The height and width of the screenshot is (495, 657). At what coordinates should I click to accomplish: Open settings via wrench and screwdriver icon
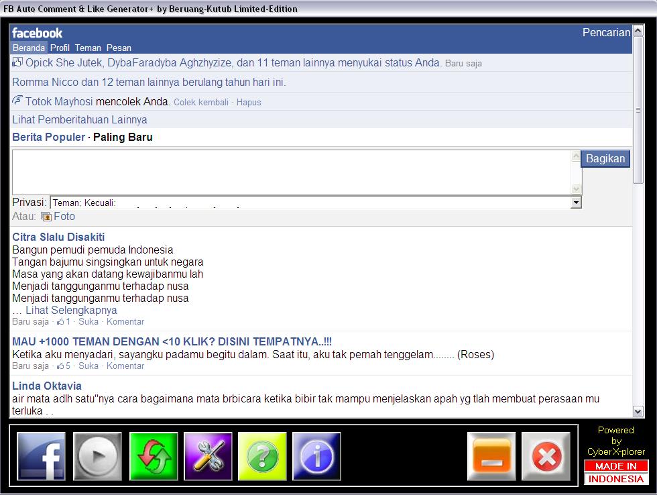click(208, 456)
